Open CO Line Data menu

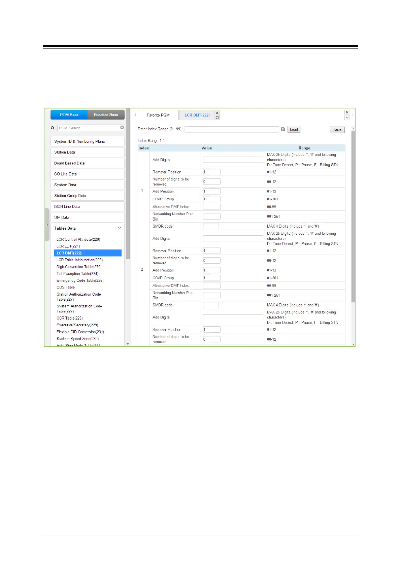pos(88,174)
